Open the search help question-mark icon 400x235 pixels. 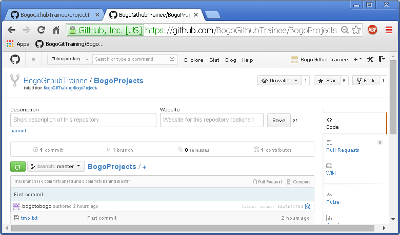[172, 59]
